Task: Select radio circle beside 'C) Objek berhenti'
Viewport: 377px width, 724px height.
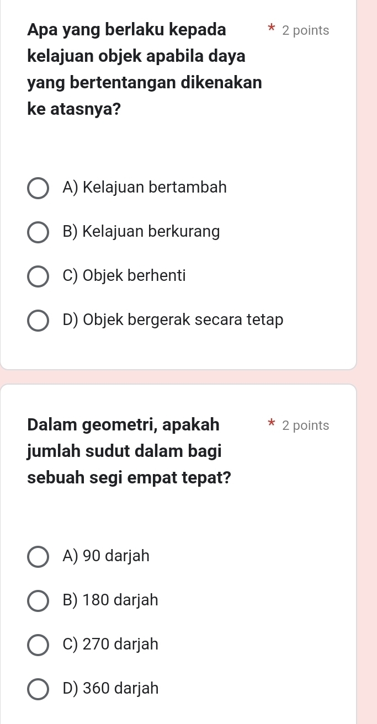Action: (x=38, y=276)
